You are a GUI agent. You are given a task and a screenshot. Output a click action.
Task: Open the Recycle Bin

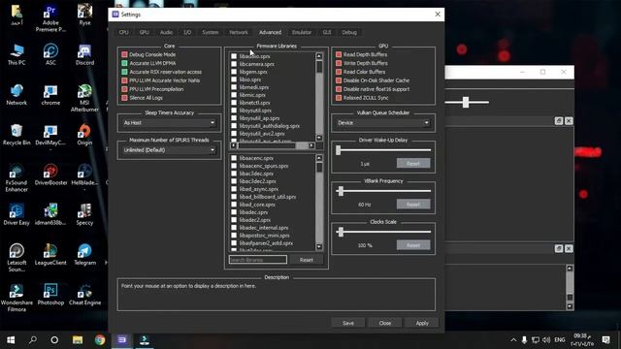16,135
